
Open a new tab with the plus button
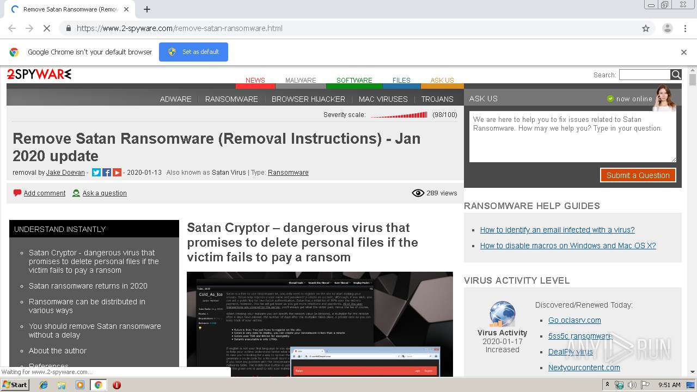(x=146, y=9)
